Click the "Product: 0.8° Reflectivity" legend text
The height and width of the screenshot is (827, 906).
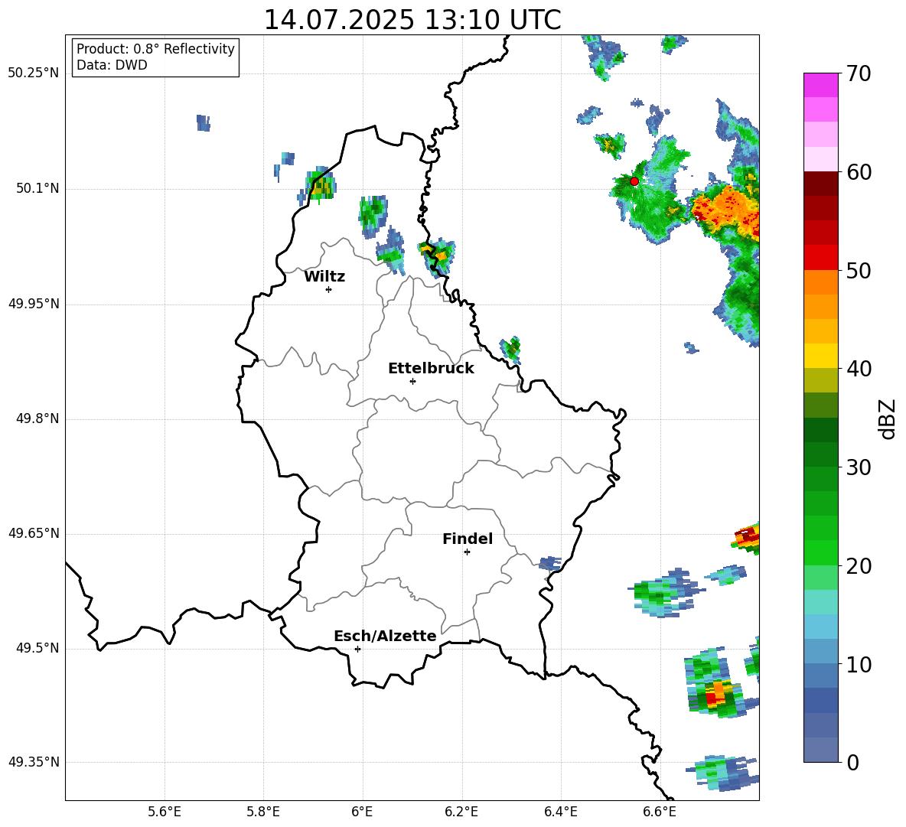155,48
